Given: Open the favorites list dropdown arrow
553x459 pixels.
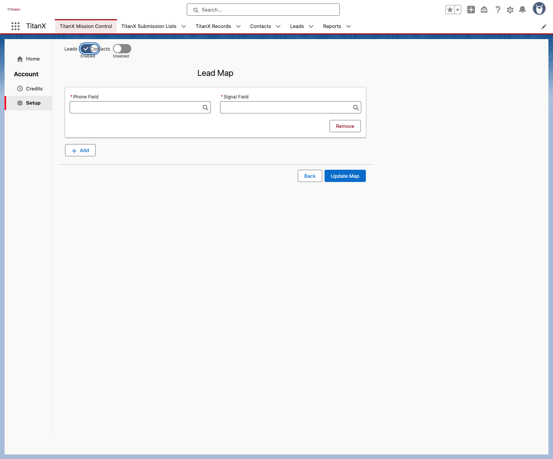Looking at the screenshot, I should [458, 10].
